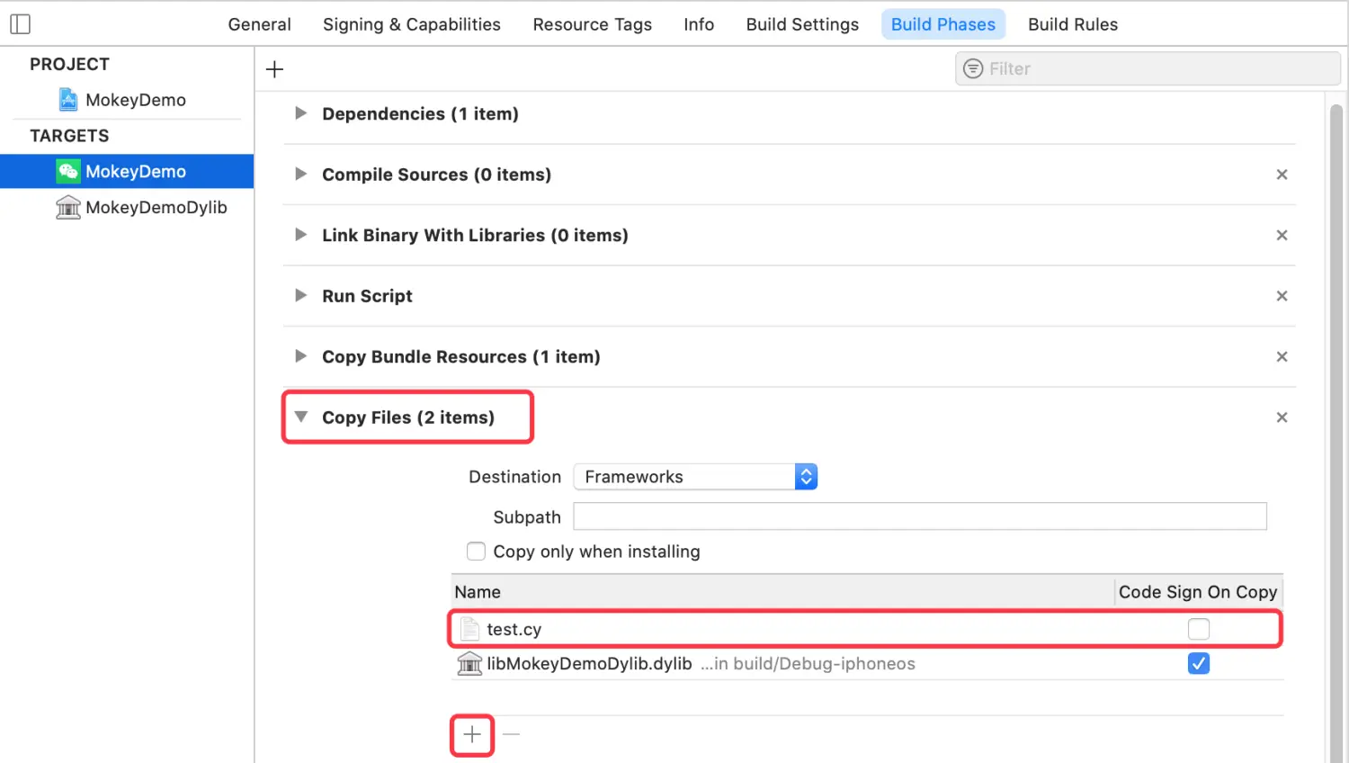Enable Copy only when installing
Viewport: 1349px width, 763px height.
click(477, 552)
